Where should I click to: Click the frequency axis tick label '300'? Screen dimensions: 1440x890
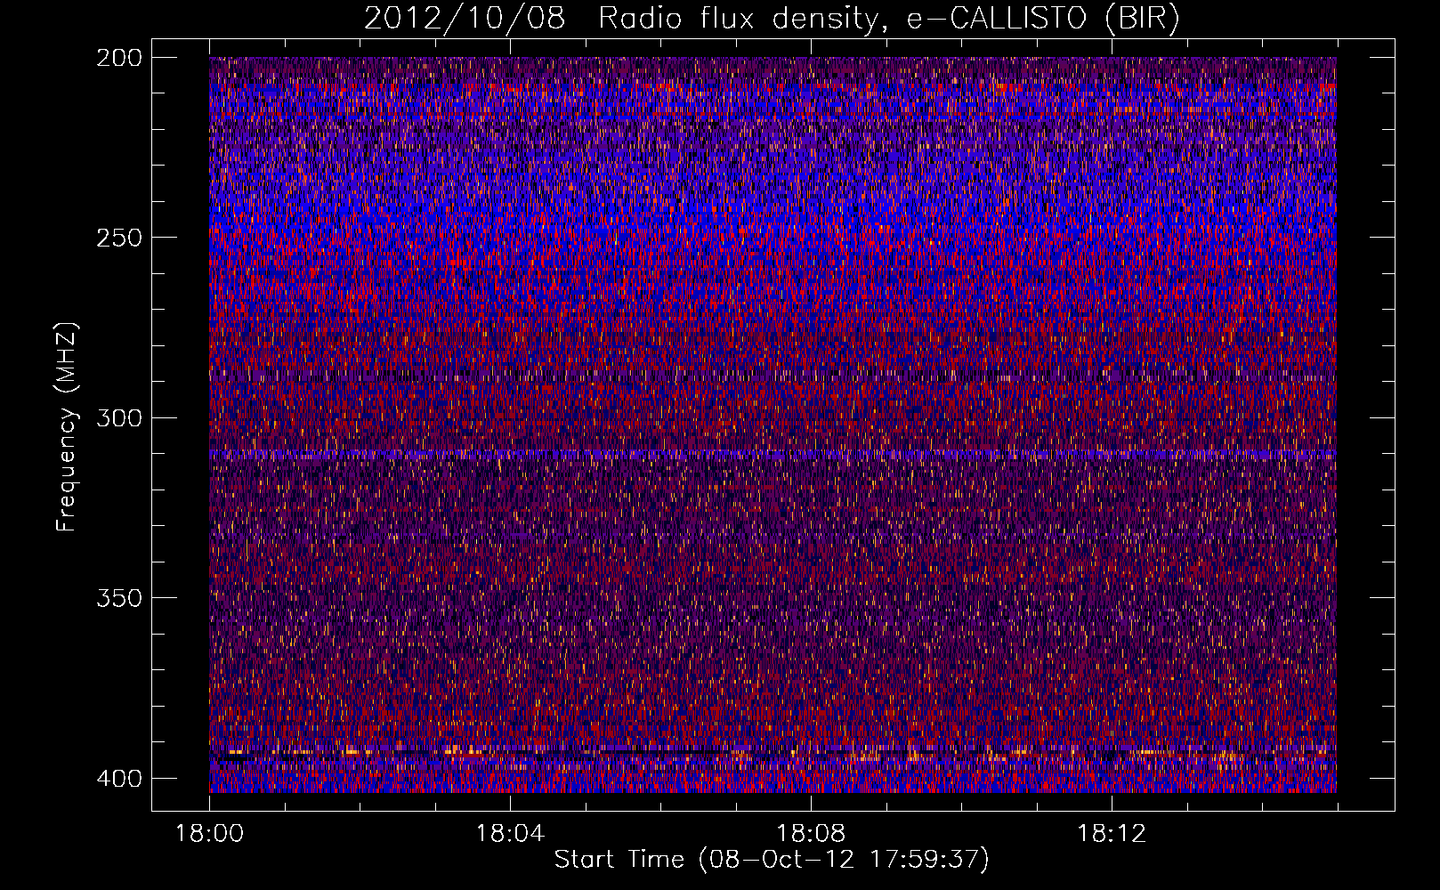(x=119, y=417)
